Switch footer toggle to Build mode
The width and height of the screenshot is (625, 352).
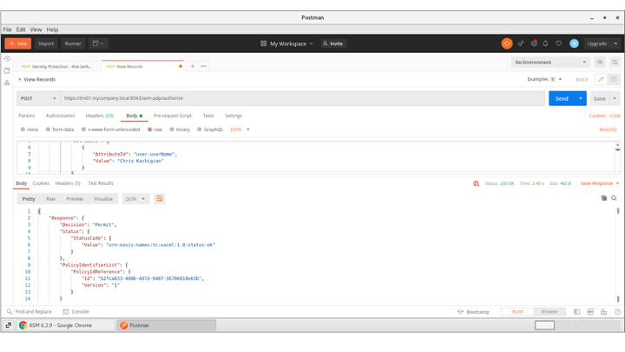point(517,312)
